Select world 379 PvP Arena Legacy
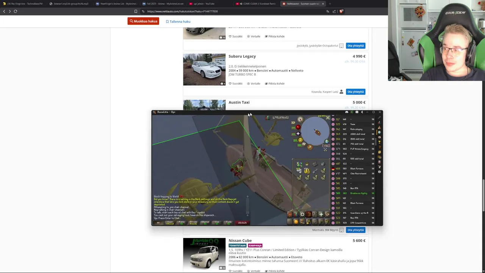Screen dimensions: 485x273 [353, 149]
